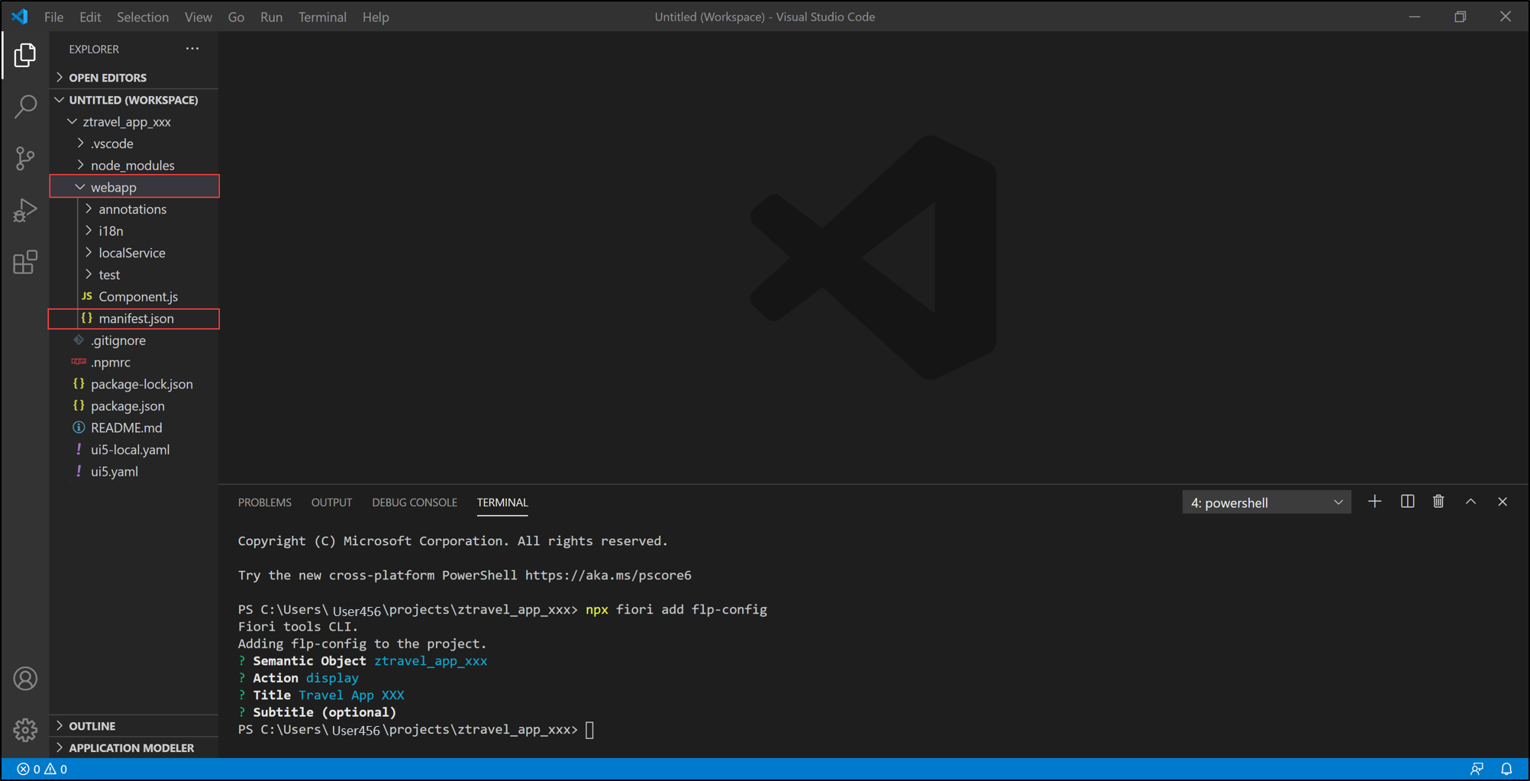Open Explorer more actions ellipsis
This screenshot has height=781, width=1530.
pos(192,49)
